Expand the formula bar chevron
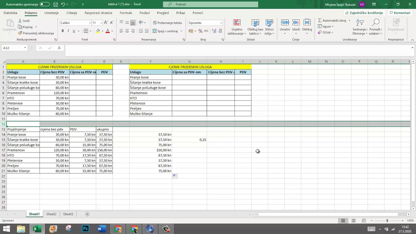416x234 pixels. (413, 48)
